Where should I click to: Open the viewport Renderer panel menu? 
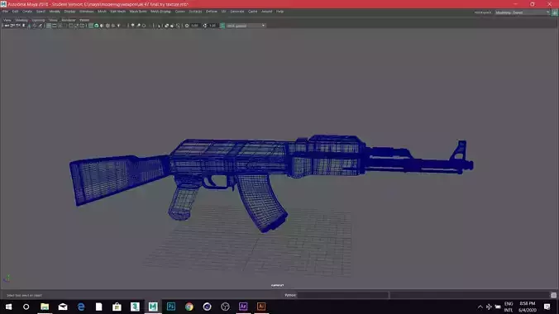(x=69, y=21)
